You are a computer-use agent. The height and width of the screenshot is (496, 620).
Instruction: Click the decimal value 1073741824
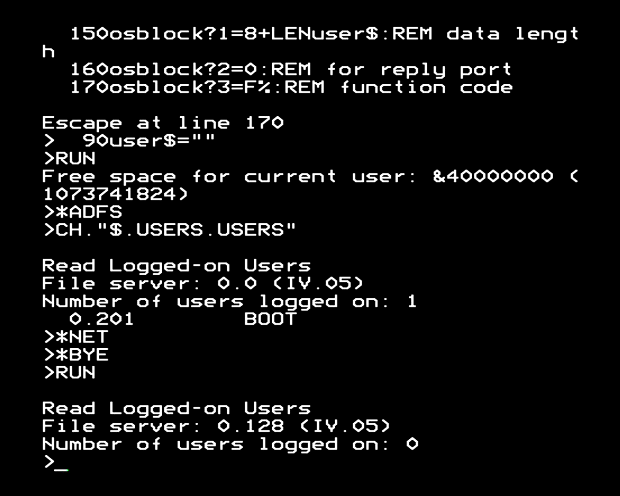(115, 195)
